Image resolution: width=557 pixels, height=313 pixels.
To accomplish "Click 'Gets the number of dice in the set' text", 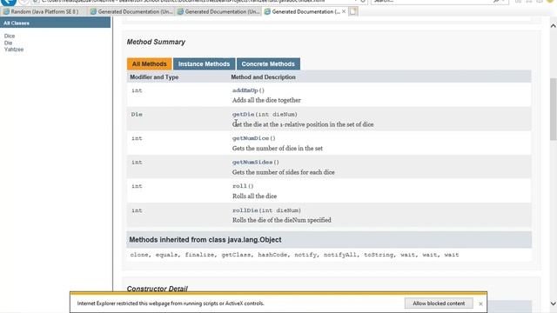I will pyautogui.click(x=278, y=149).
